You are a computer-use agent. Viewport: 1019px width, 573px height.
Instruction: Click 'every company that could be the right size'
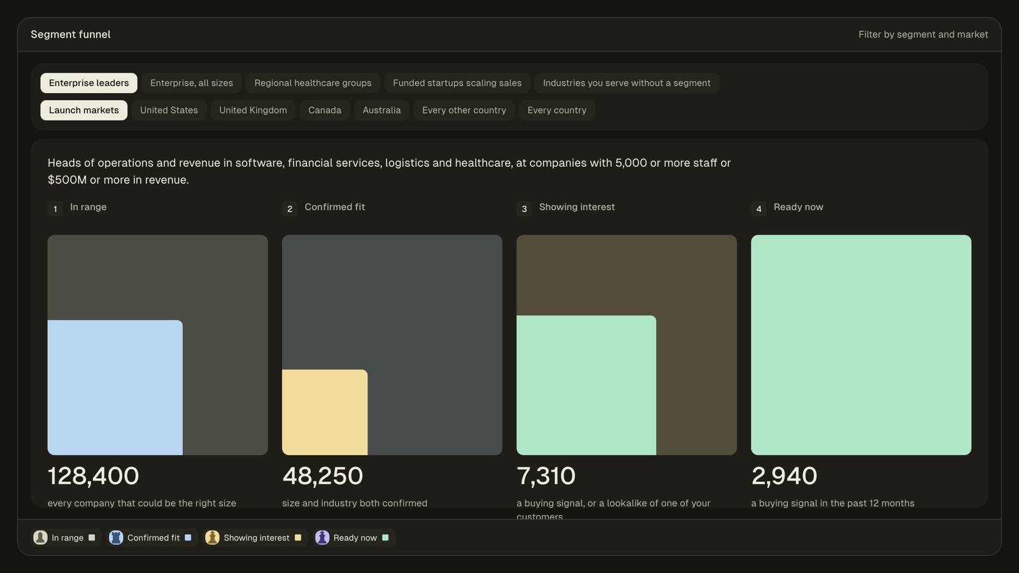pyautogui.click(x=142, y=503)
